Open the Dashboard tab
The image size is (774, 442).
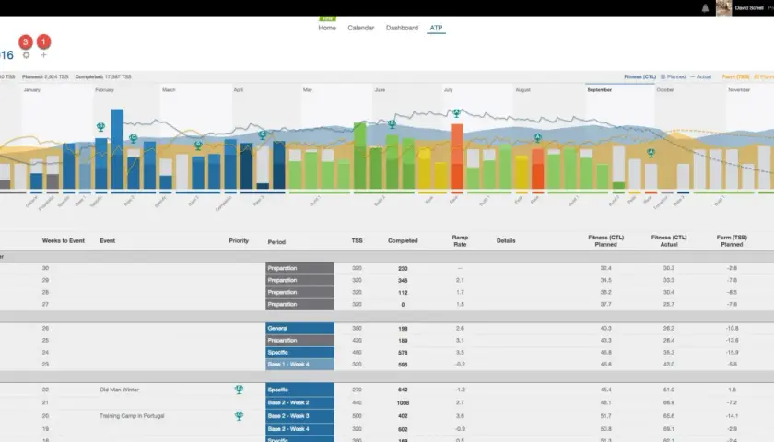(x=402, y=29)
